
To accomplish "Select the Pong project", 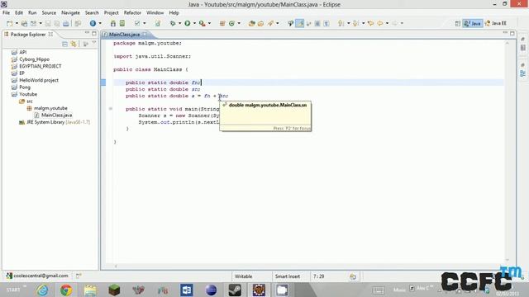I will (25, 87).
